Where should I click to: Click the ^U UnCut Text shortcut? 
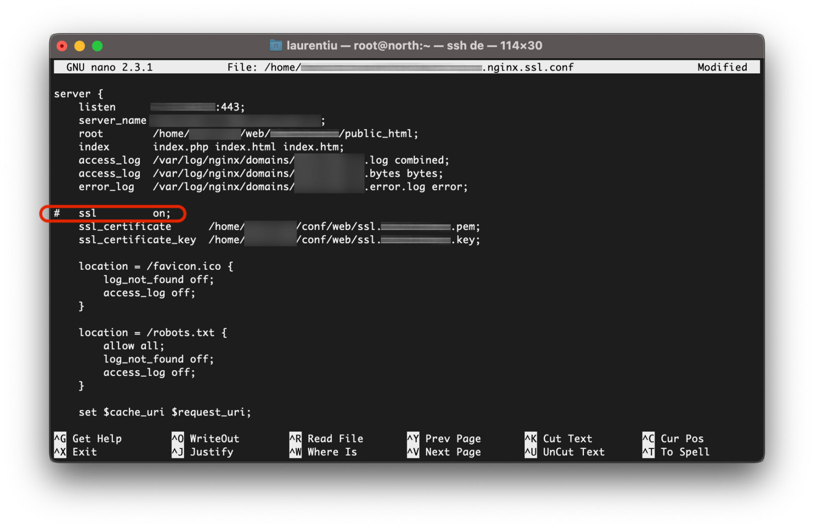click(564, 452)
